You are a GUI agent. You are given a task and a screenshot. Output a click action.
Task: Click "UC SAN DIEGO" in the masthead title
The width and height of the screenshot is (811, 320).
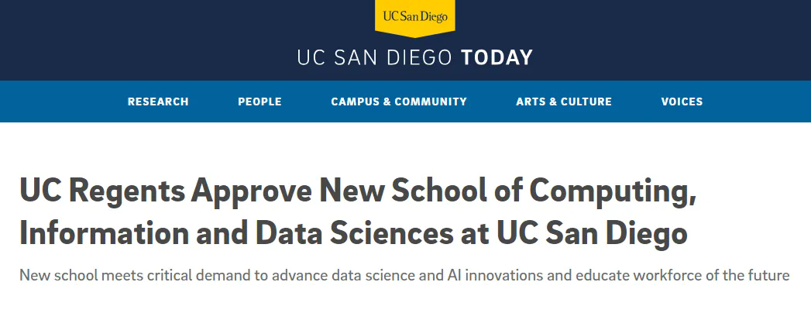[x=376, y=58]
